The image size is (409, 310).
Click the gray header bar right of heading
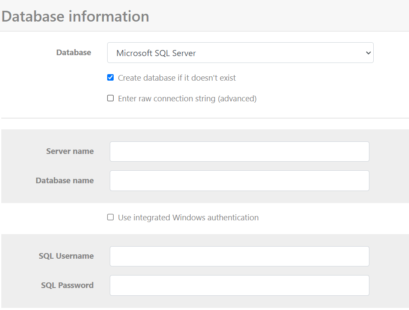coord(280,16)
